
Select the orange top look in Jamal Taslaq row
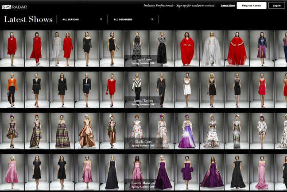click(x=12, y=89)
